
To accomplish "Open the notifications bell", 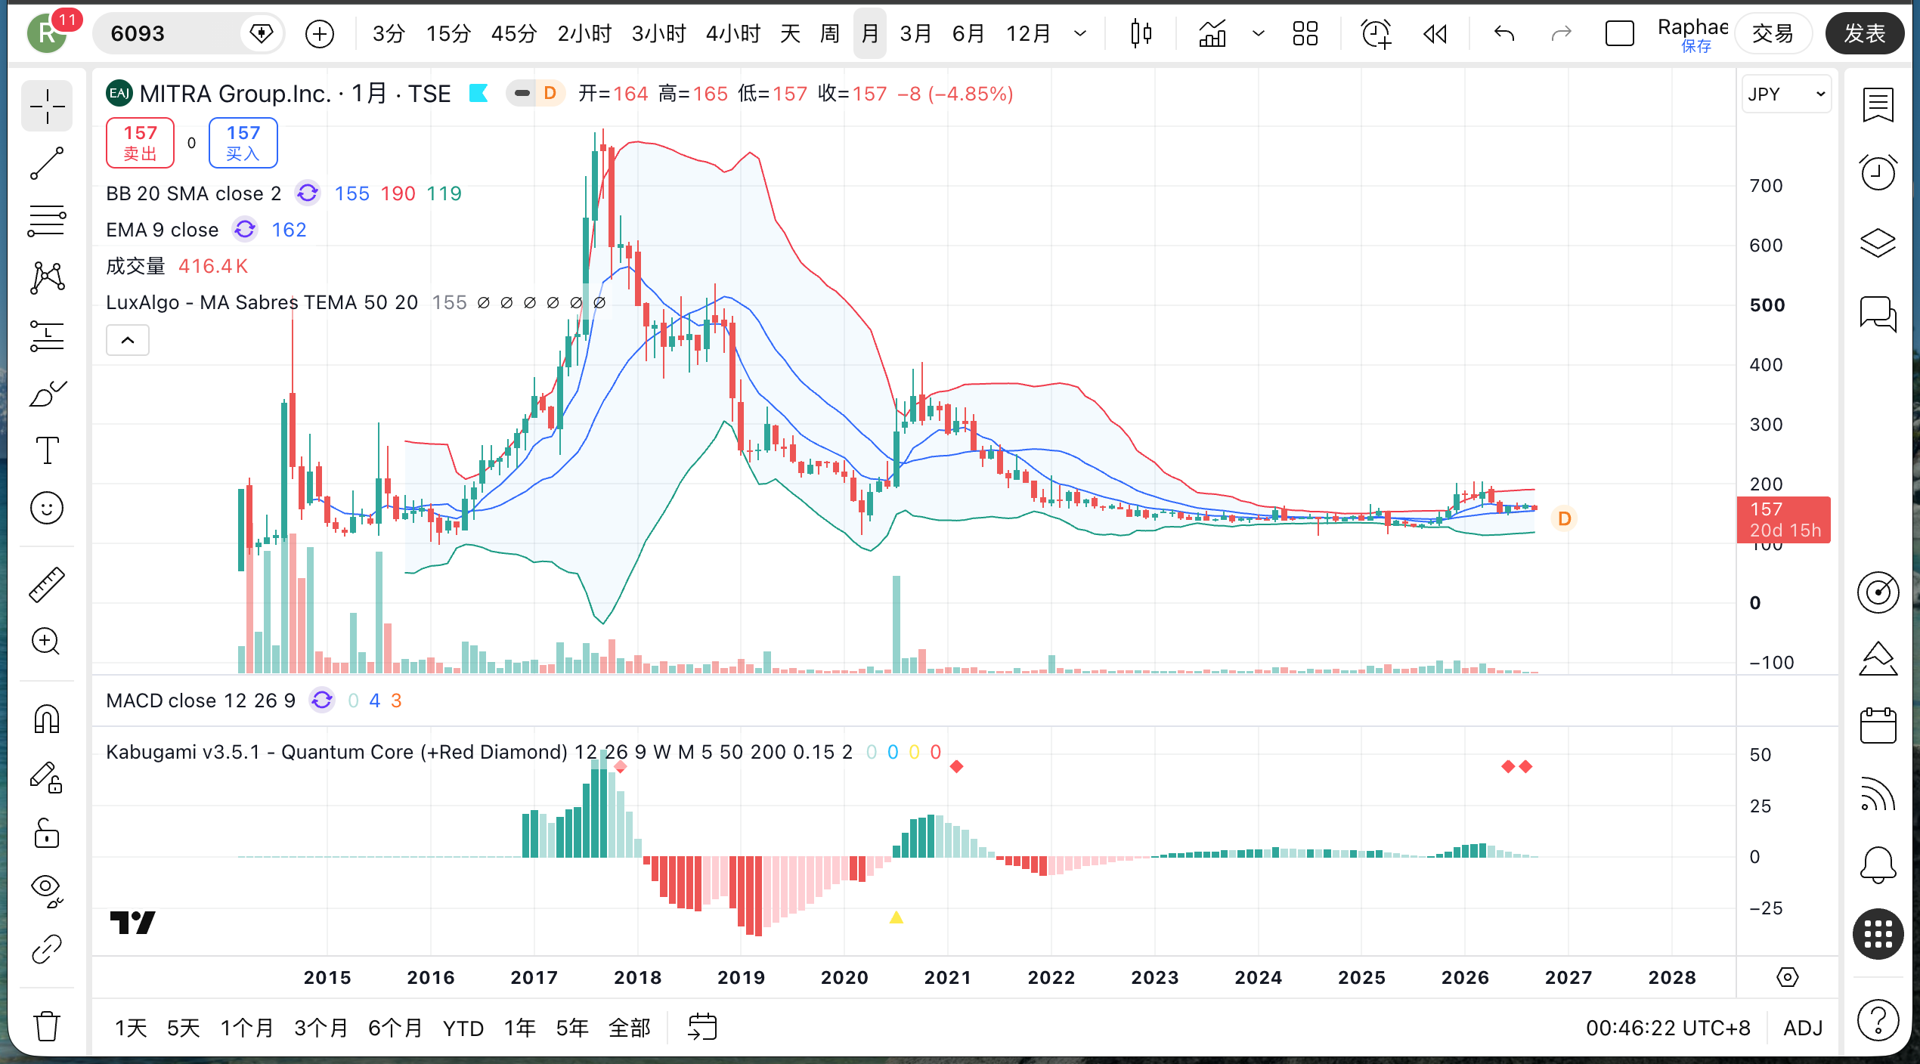I will point(1878,864).
